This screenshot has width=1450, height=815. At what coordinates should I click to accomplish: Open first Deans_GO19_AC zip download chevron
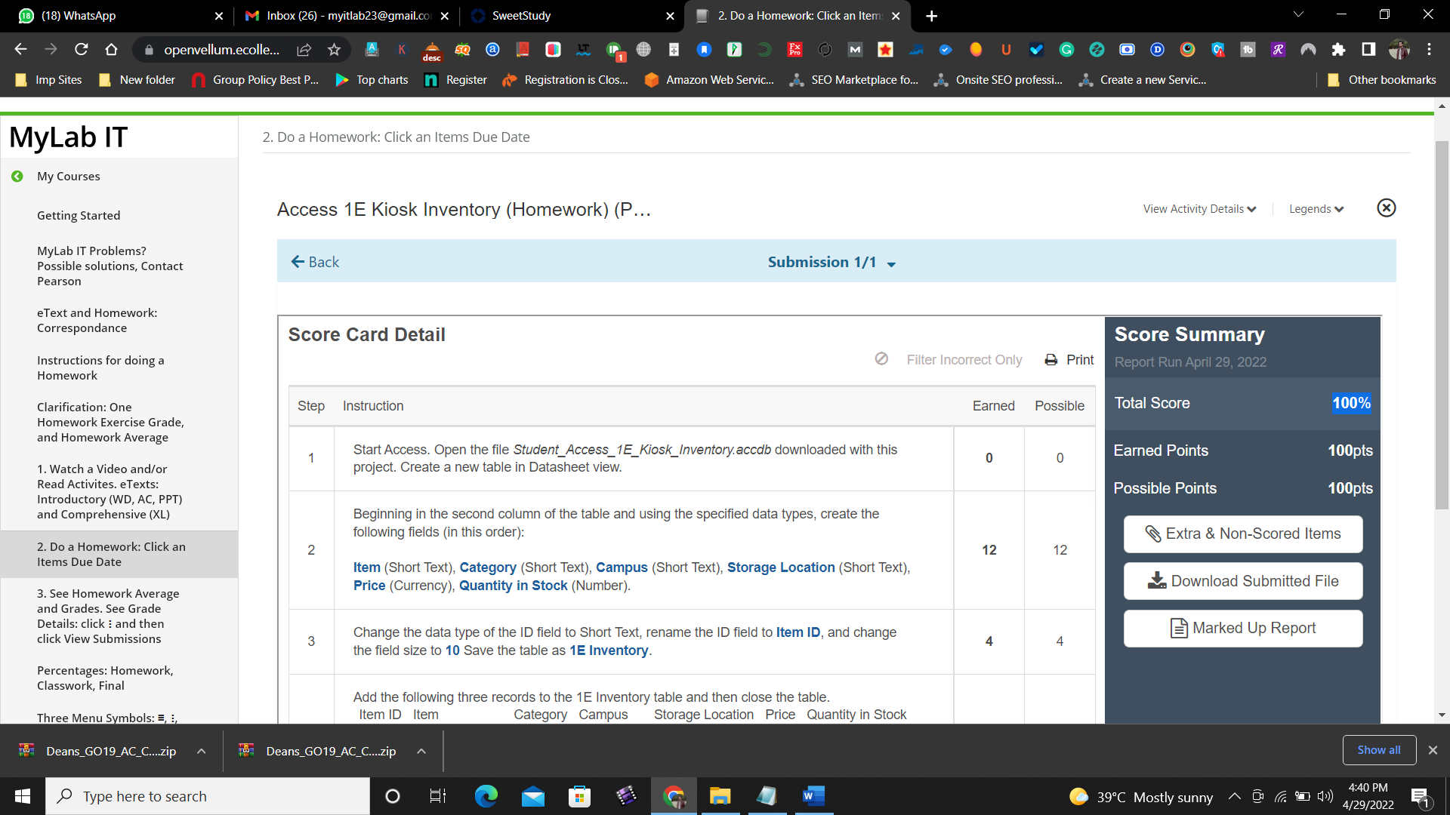tap(202, 752)
